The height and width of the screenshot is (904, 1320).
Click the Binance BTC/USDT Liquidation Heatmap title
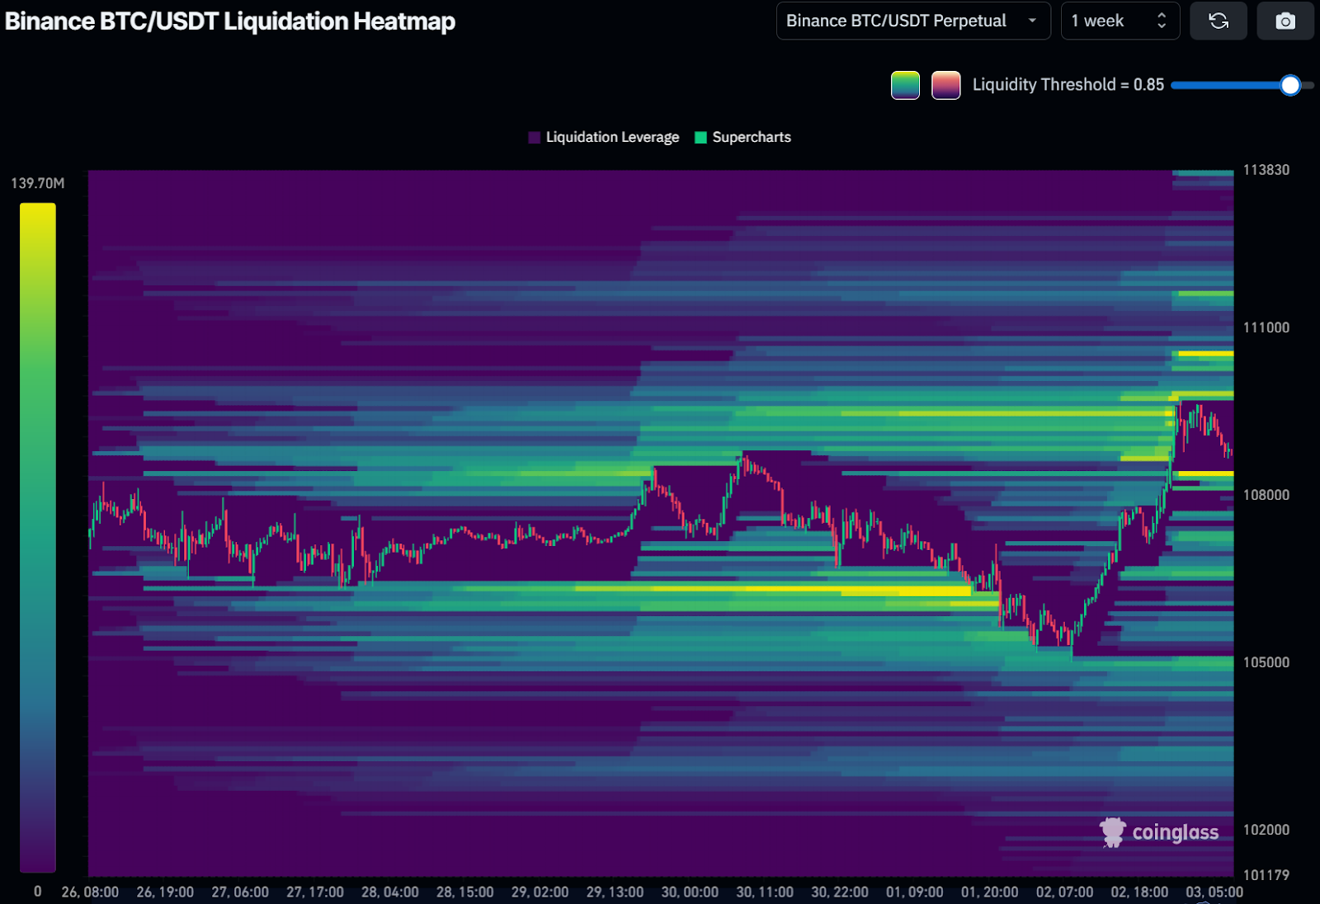230,21
